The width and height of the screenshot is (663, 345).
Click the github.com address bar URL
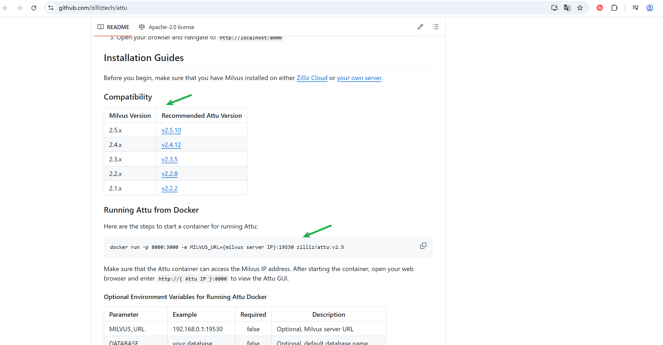[x=93, y=8]
